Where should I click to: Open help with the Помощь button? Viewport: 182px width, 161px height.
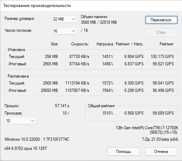(x=124, y=152)
